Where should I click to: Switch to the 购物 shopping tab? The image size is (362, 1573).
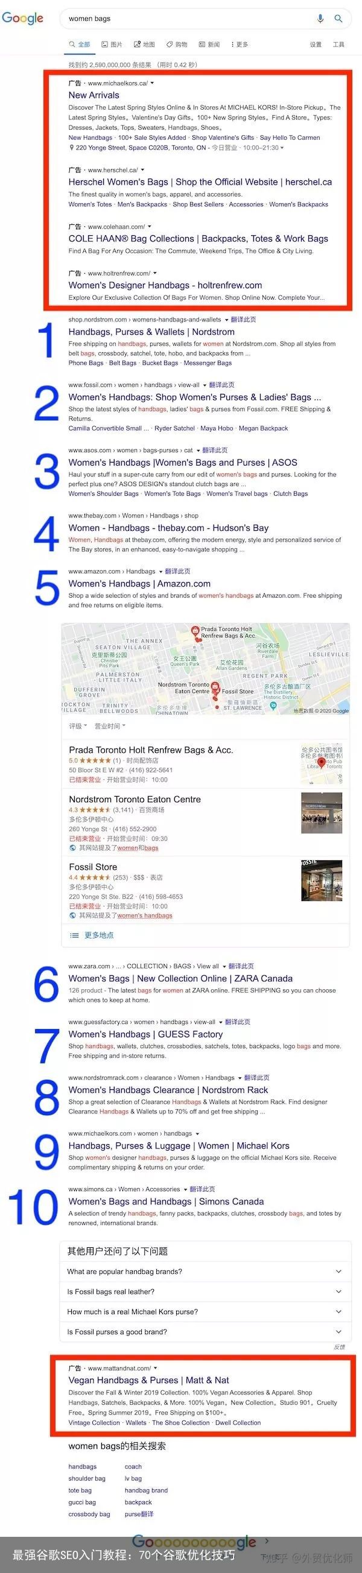point(177,45)
